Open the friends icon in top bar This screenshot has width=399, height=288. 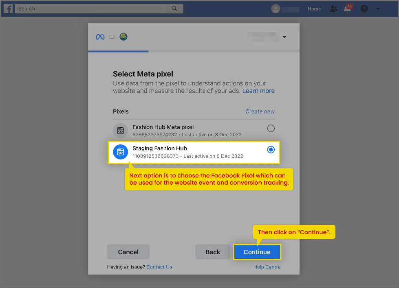coord(334,9)
